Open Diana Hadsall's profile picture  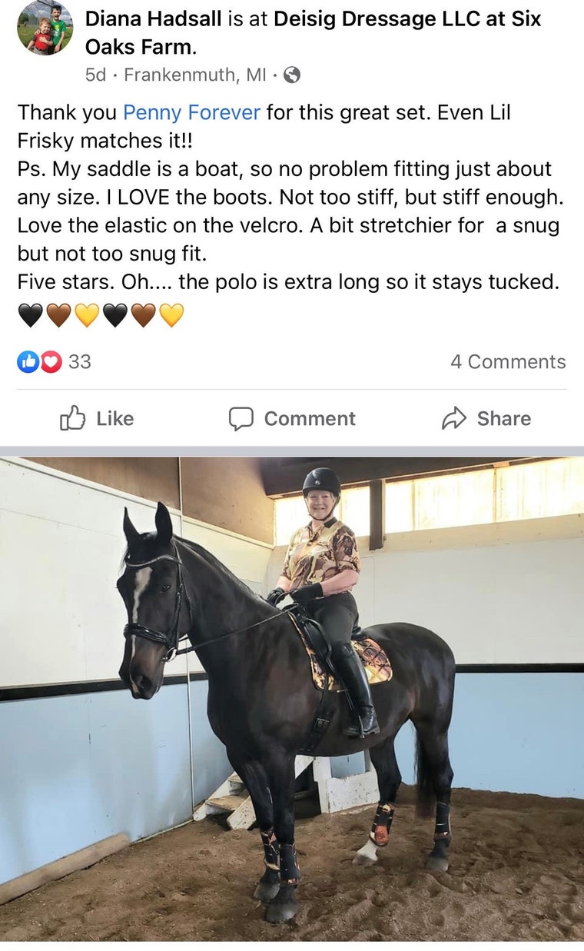45,28
